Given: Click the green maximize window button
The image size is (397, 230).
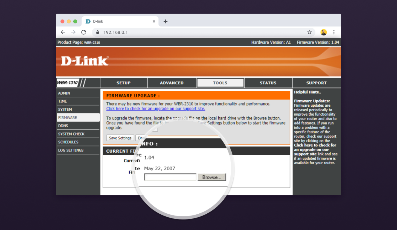Looking at the screenshot, I should pyautogui.click(x=75, y=21).
